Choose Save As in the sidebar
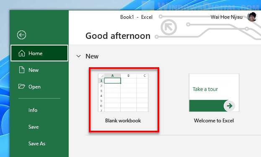The width and height of the screenshot is (261, 157). pyautogui.click(x=39, y=143)
